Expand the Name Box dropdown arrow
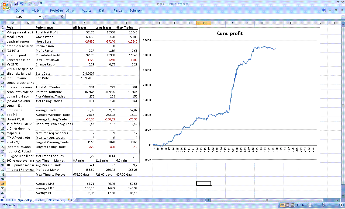345x209 pixels. click(x=40, y=17)
